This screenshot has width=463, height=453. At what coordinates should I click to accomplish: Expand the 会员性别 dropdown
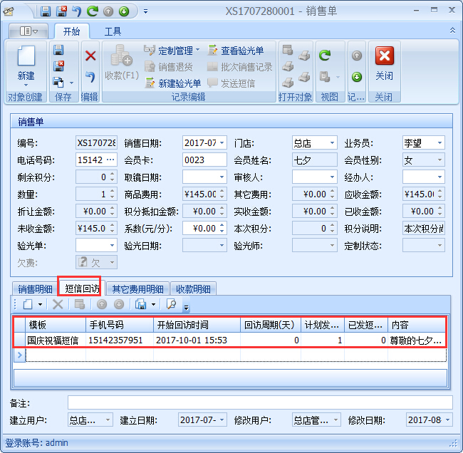[x=439, y=160]
